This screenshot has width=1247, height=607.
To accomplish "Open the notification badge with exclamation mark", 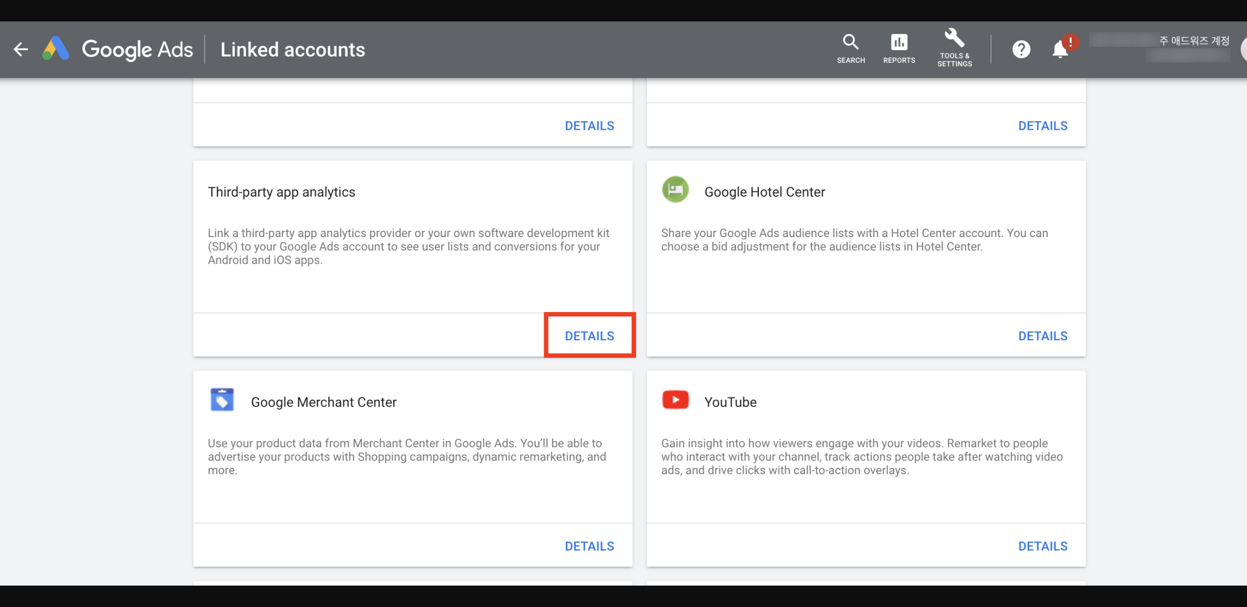I will coord(1070,42).
